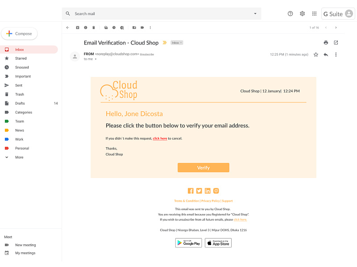Delete the open email
This screenshot has width=357, height=267.
click(94, 28)
